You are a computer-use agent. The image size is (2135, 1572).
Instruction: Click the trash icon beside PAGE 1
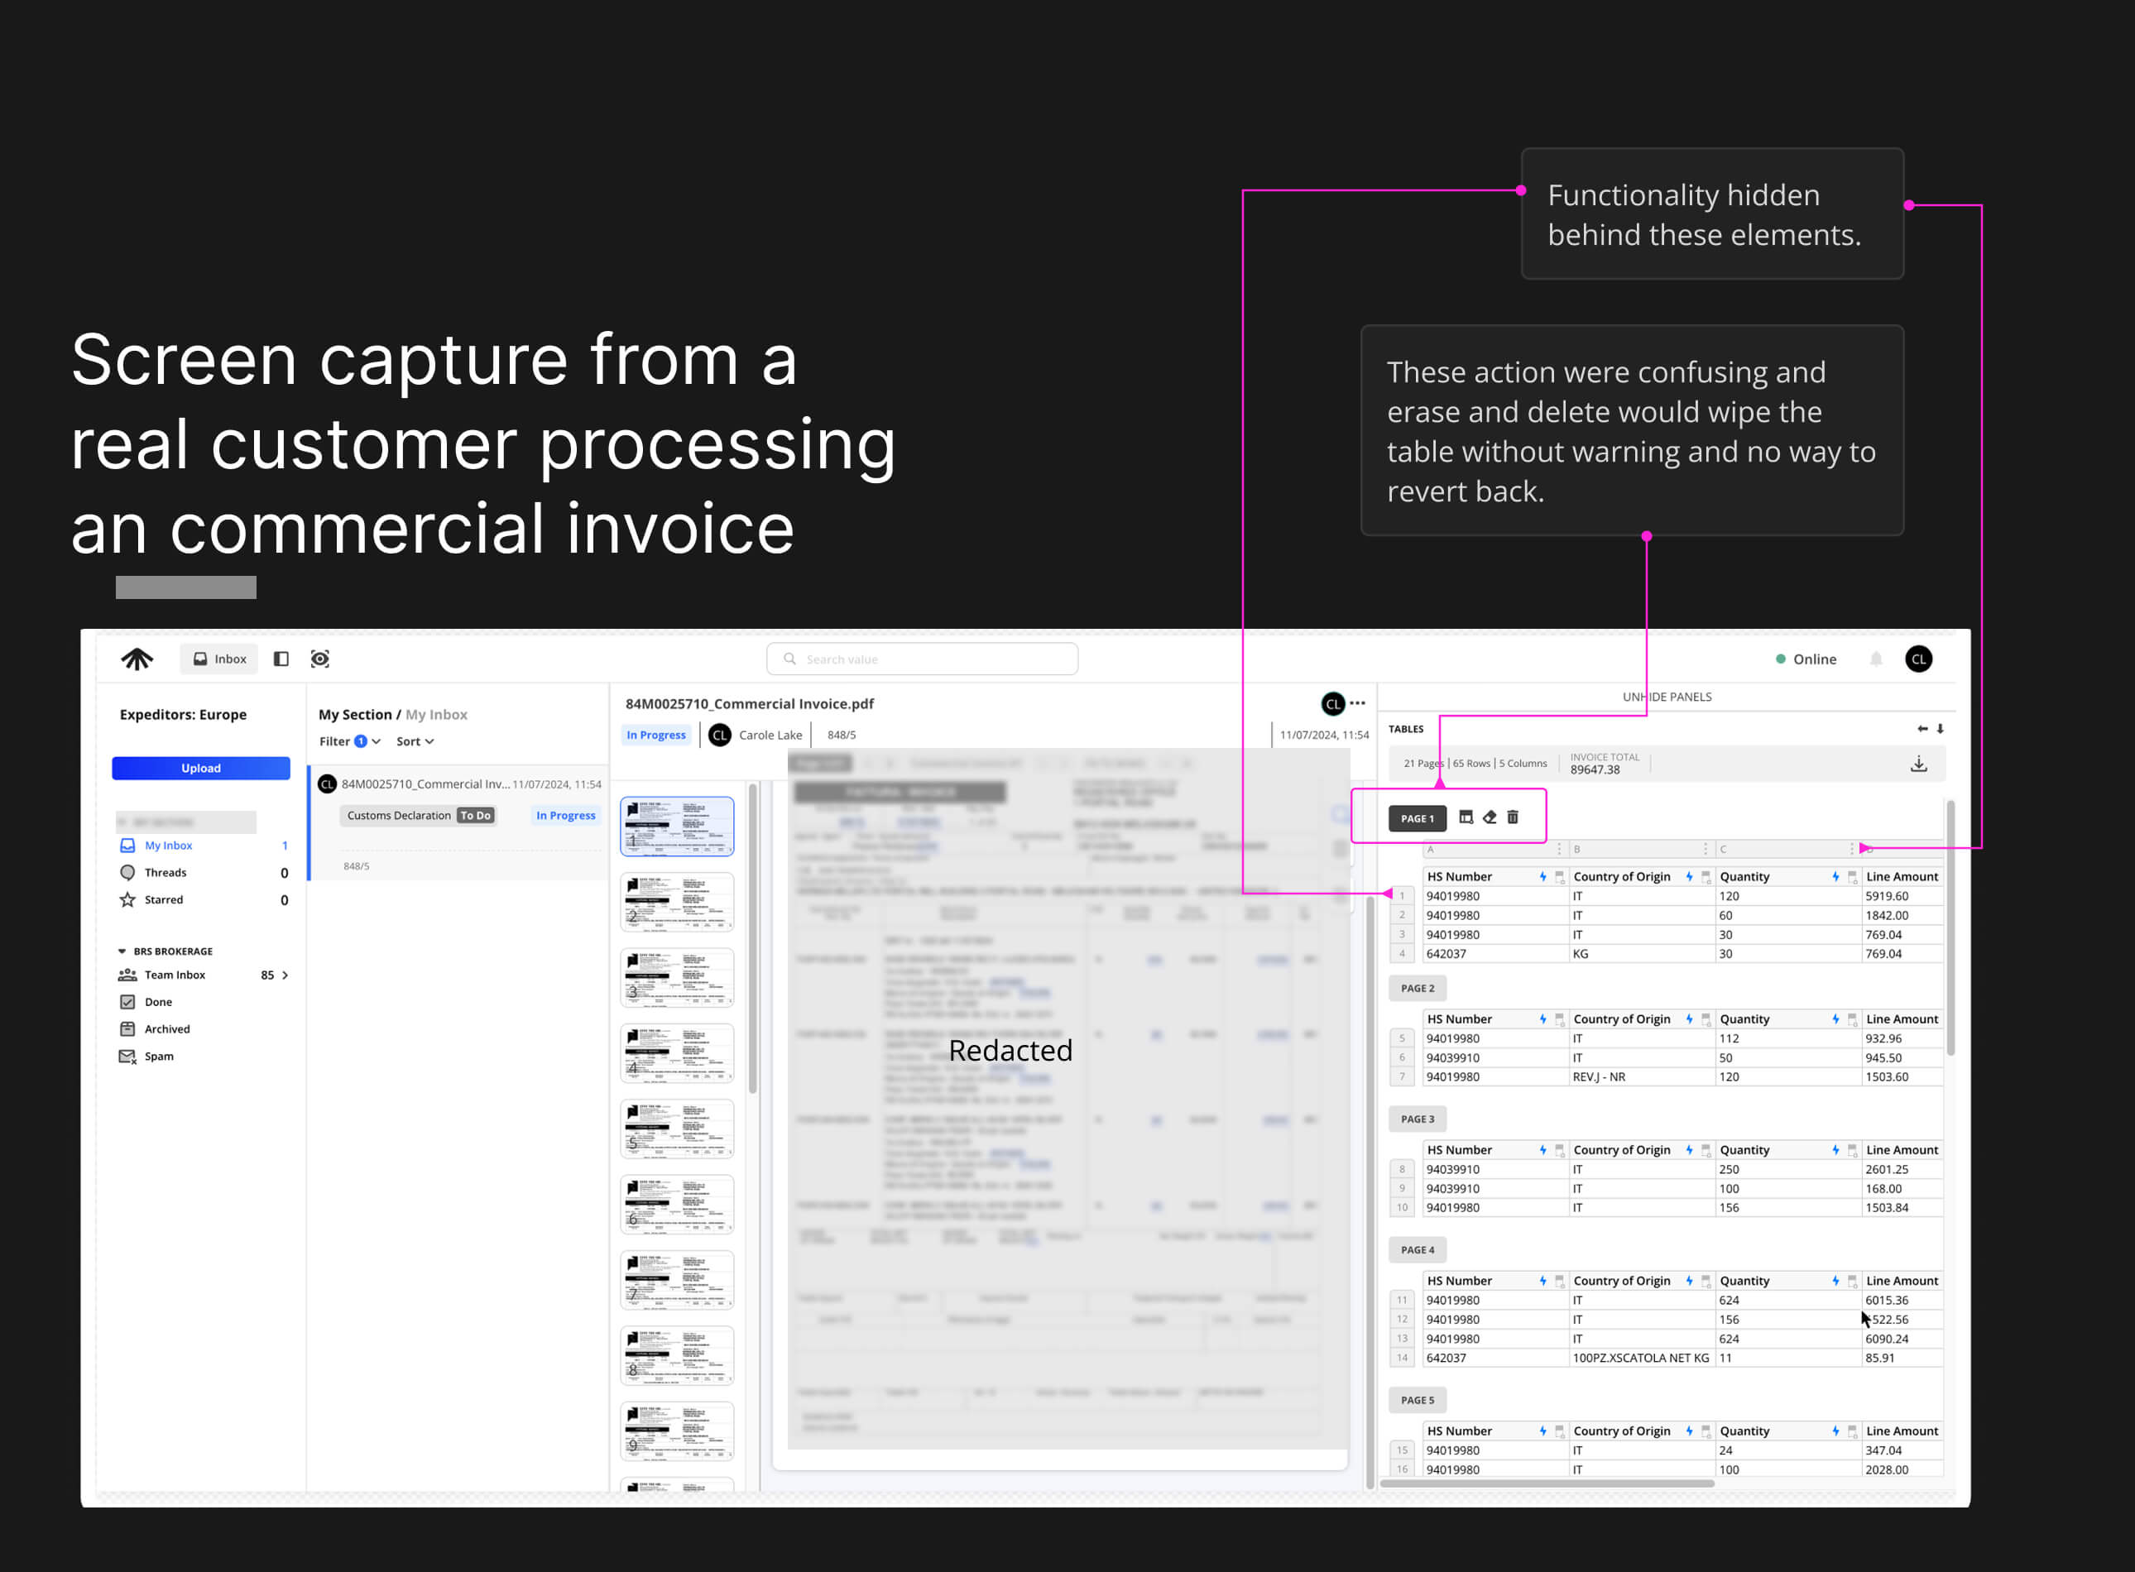1513,817
